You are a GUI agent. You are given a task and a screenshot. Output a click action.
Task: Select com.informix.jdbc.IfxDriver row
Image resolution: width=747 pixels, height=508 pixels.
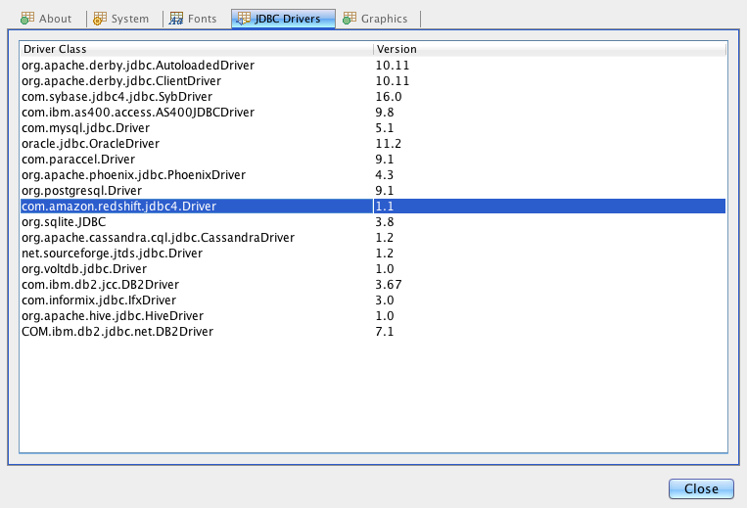(373, 300)
